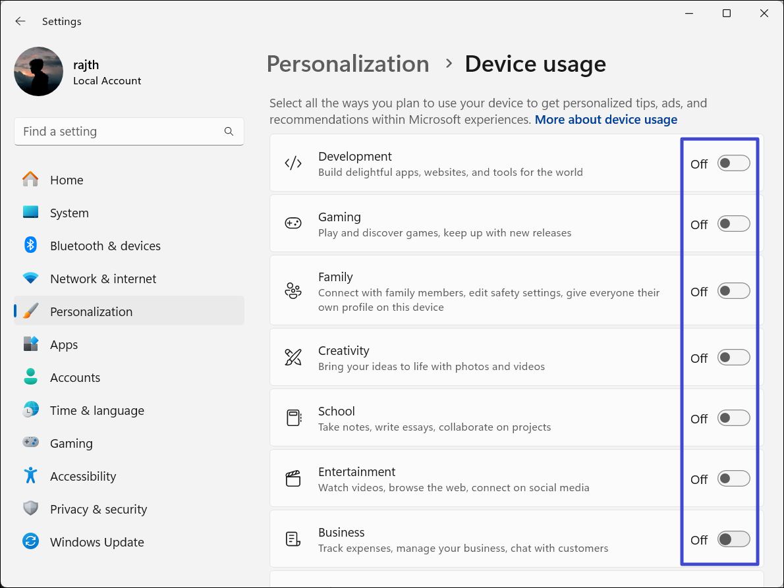Screen dimensions: 784x588
Task: Enable the Creativity toggle
Action: click(733, 358)
